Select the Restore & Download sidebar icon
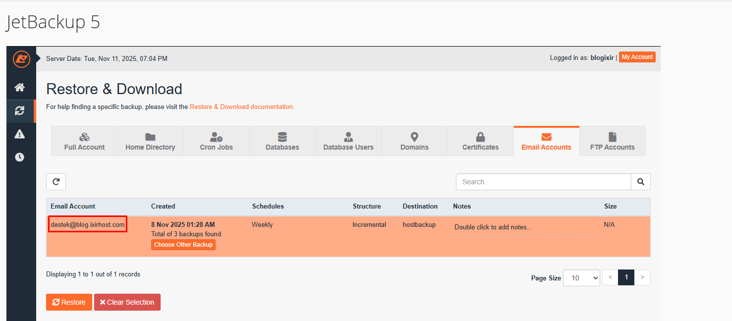 click(x=19, y=111)
